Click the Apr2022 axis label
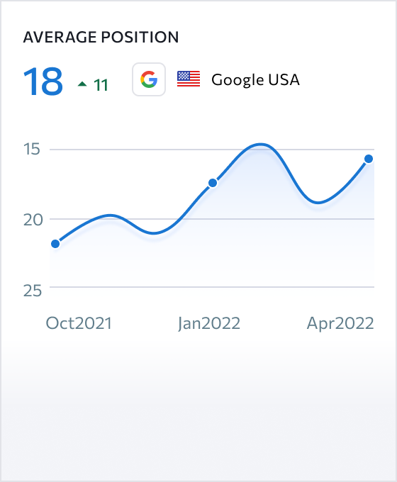Image resolution: width=397 pixels, height=482 pixels. click(340, 324)
